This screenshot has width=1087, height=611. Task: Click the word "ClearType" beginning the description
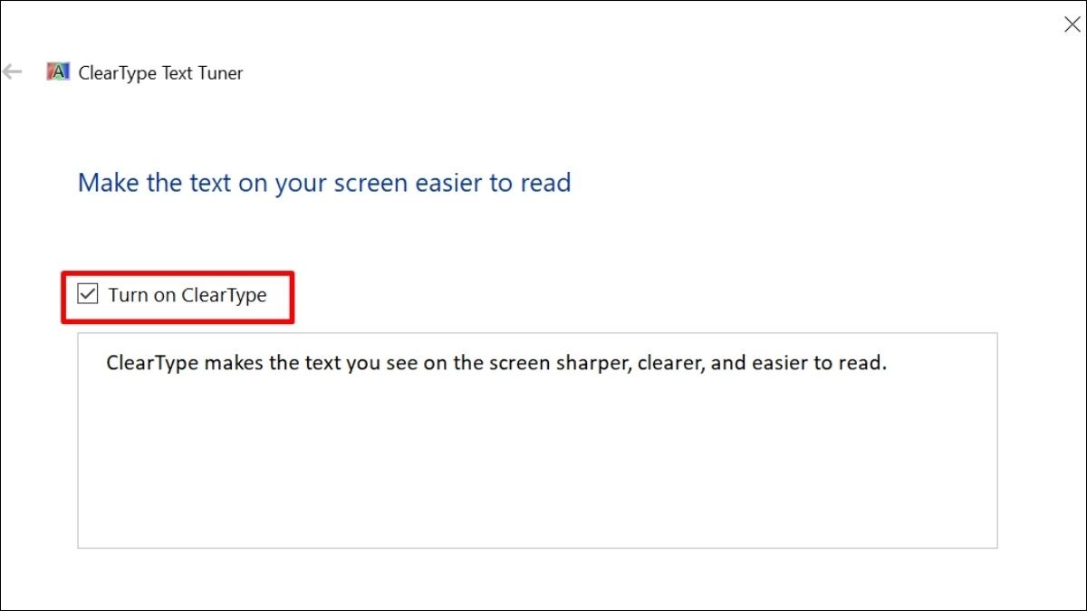pos(152,365)
